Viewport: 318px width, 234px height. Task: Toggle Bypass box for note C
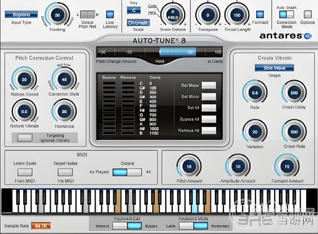point(109,83)
